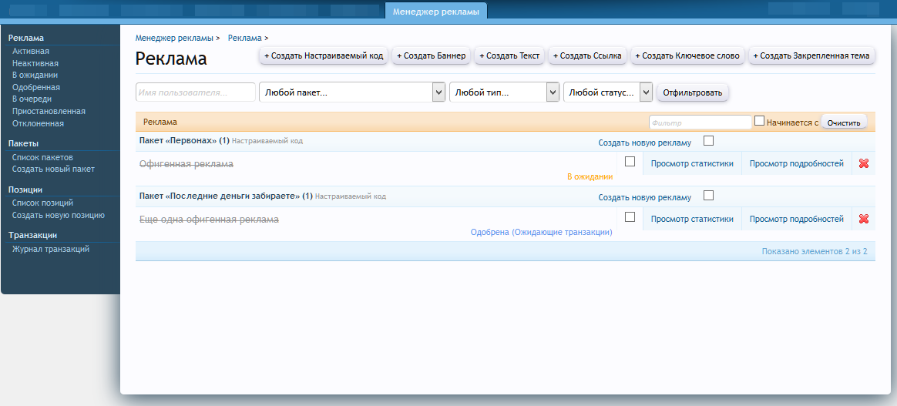Click the «Пакеты» sidebar section heading
Screen dimensions: 897x406
(x=23, y=143)
